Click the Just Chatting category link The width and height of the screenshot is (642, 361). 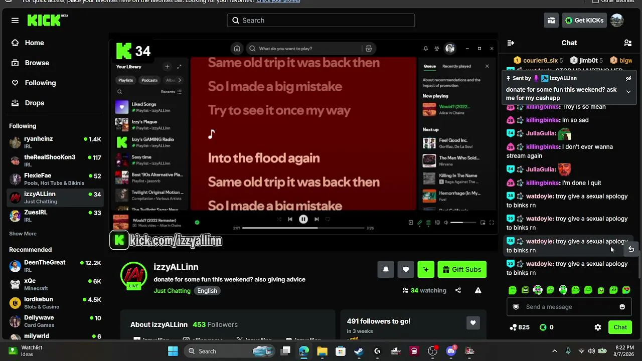(x=172, y=291)
